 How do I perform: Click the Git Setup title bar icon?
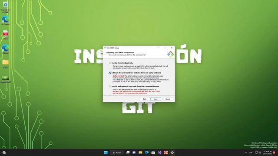(105, 48)
